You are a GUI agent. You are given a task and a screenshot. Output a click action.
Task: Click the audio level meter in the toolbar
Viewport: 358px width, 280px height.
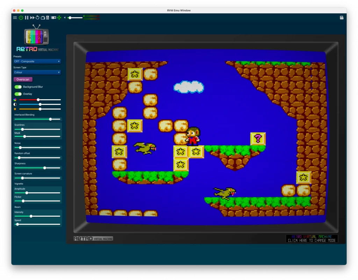click(92, 17)
